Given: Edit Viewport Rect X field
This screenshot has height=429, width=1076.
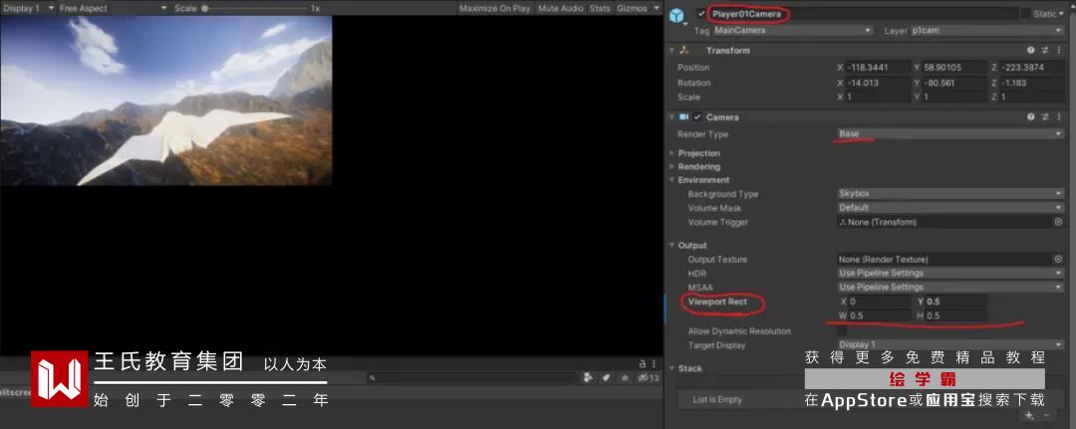Looking at the screenshot, I should tap(880, 302).
